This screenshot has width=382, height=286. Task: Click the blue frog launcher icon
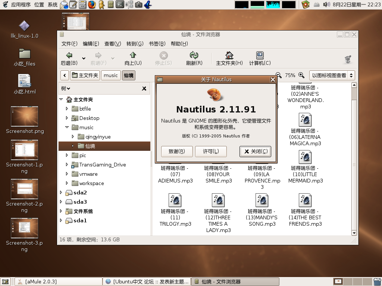pos(148,4)
